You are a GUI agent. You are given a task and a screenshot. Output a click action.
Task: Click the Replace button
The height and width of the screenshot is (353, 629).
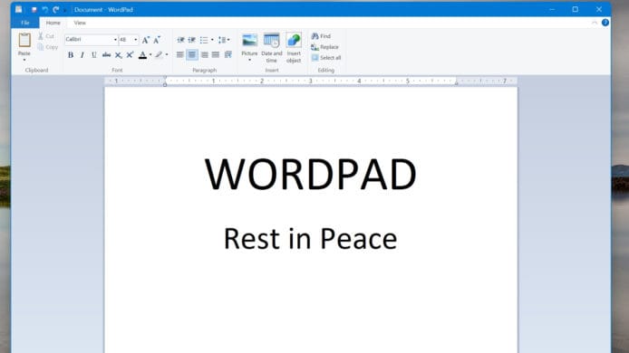325,47
